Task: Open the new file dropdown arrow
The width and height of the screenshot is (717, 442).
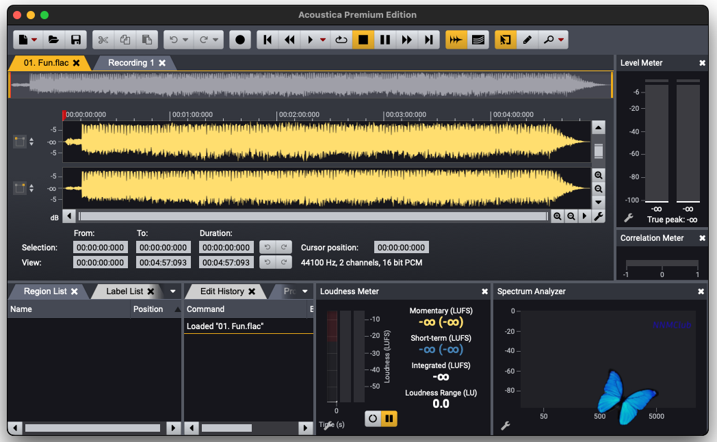Action: 34,40
